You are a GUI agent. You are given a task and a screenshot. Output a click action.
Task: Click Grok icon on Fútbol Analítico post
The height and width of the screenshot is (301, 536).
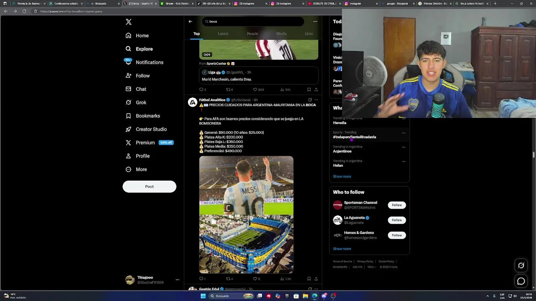310,100
